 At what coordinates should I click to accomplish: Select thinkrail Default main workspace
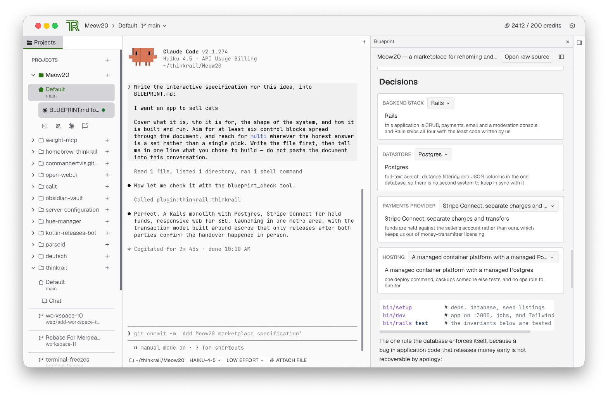(71, 285)
